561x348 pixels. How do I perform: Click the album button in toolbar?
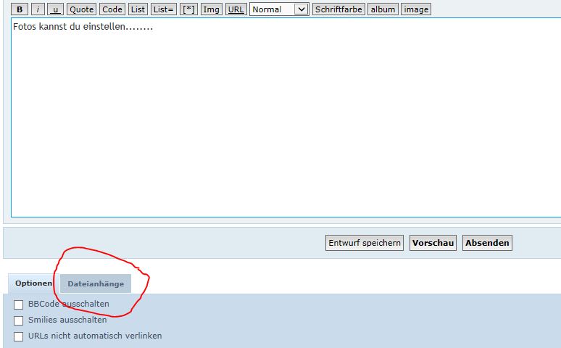383,9
